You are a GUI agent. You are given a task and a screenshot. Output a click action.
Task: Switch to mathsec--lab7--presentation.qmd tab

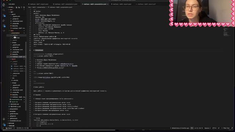click(x=65, y=4)
